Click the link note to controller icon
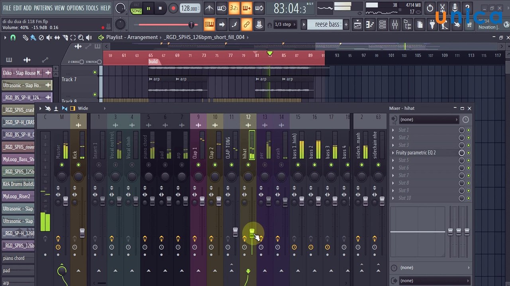 [x=246, y=24]
